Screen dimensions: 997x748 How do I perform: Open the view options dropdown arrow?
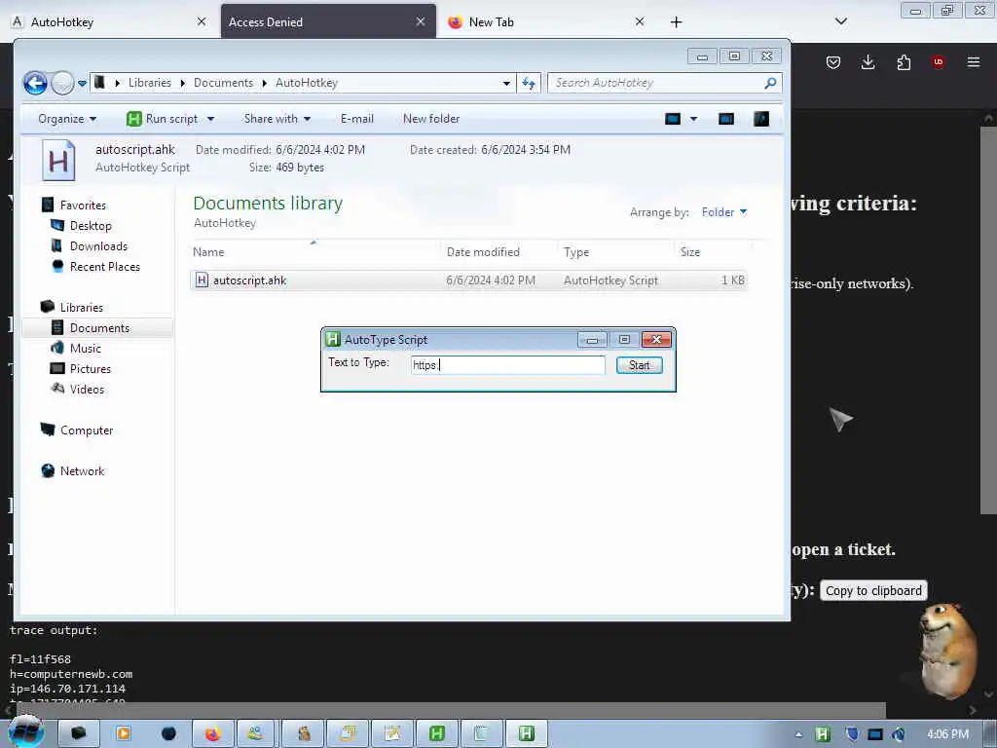click(693, 119)
